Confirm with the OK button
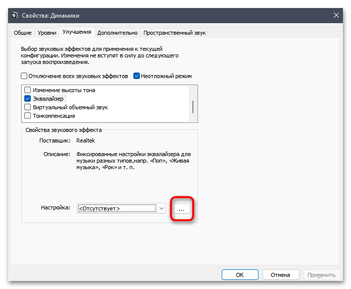Screen dimensions: 351x289 pos(240,275)
